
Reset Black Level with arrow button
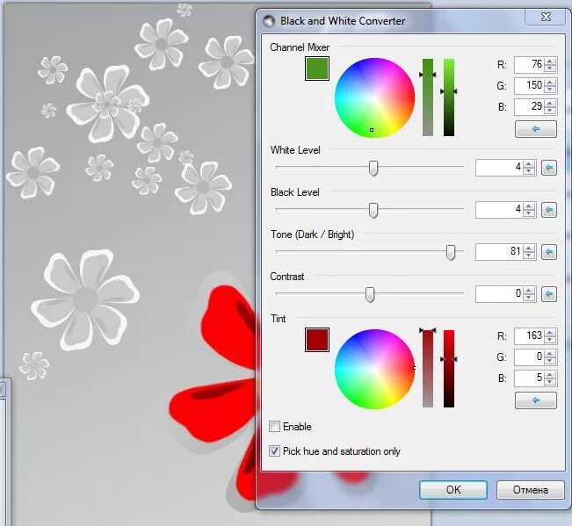pyautogui.click(x=549, y=210)
